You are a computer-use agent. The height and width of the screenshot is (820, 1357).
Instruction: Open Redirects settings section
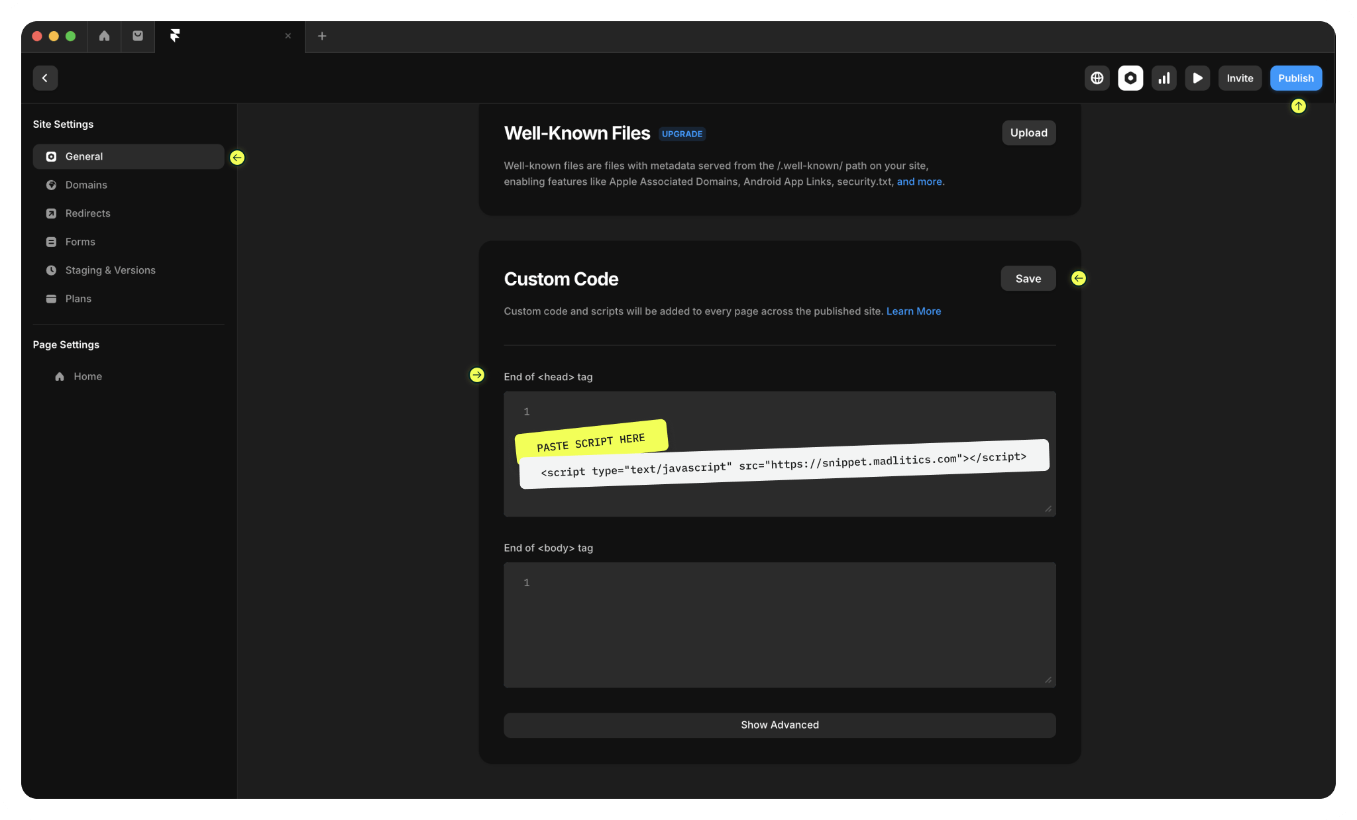pos(87,213)
